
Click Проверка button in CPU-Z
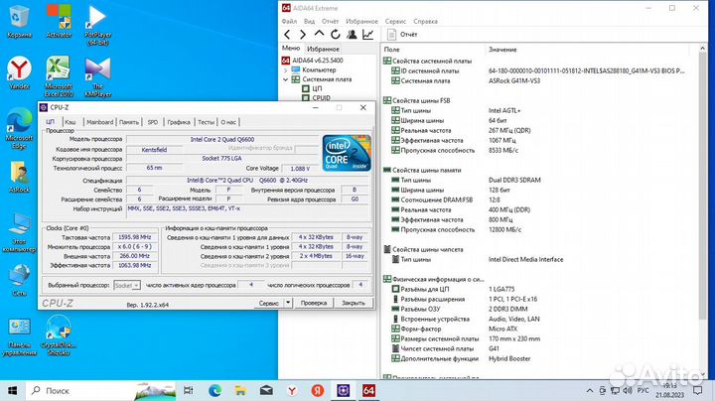coord(314,303)
